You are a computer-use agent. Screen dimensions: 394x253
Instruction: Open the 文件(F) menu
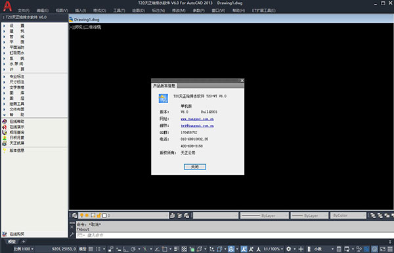tap(24, 11)
